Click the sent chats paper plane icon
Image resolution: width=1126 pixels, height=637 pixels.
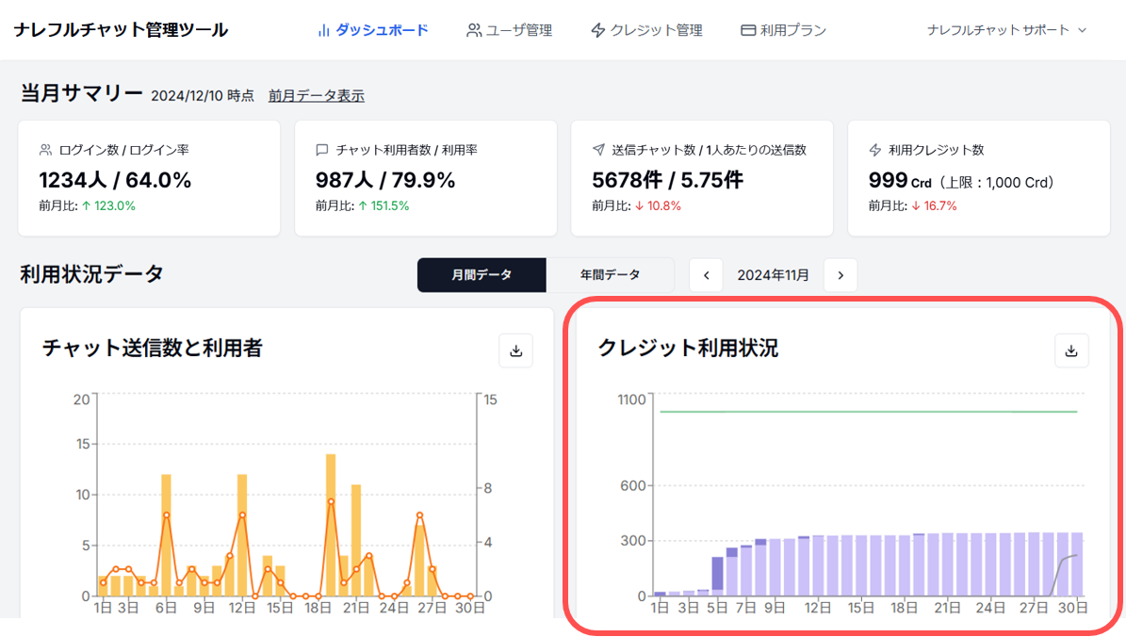(598, 150)
